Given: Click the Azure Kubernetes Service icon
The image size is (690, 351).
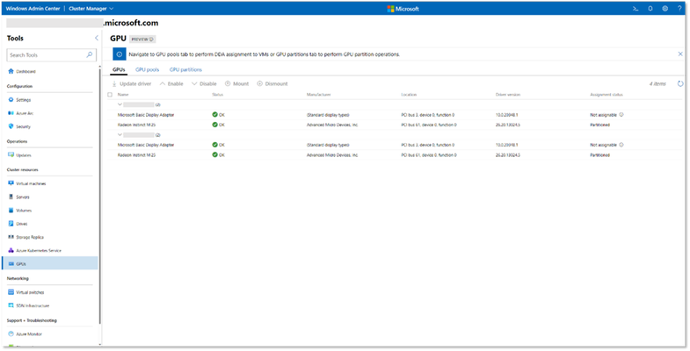Looking at the screenshot, I should (x=11, y=250).
